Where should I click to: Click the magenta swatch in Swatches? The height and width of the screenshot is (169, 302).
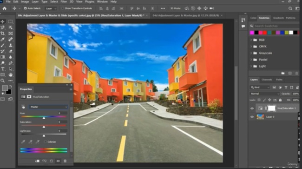click(x=252, y=33)
